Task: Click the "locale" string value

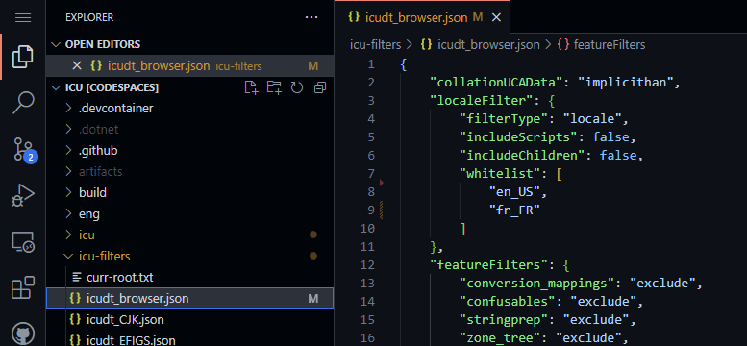Action: [x=592, y=119]
